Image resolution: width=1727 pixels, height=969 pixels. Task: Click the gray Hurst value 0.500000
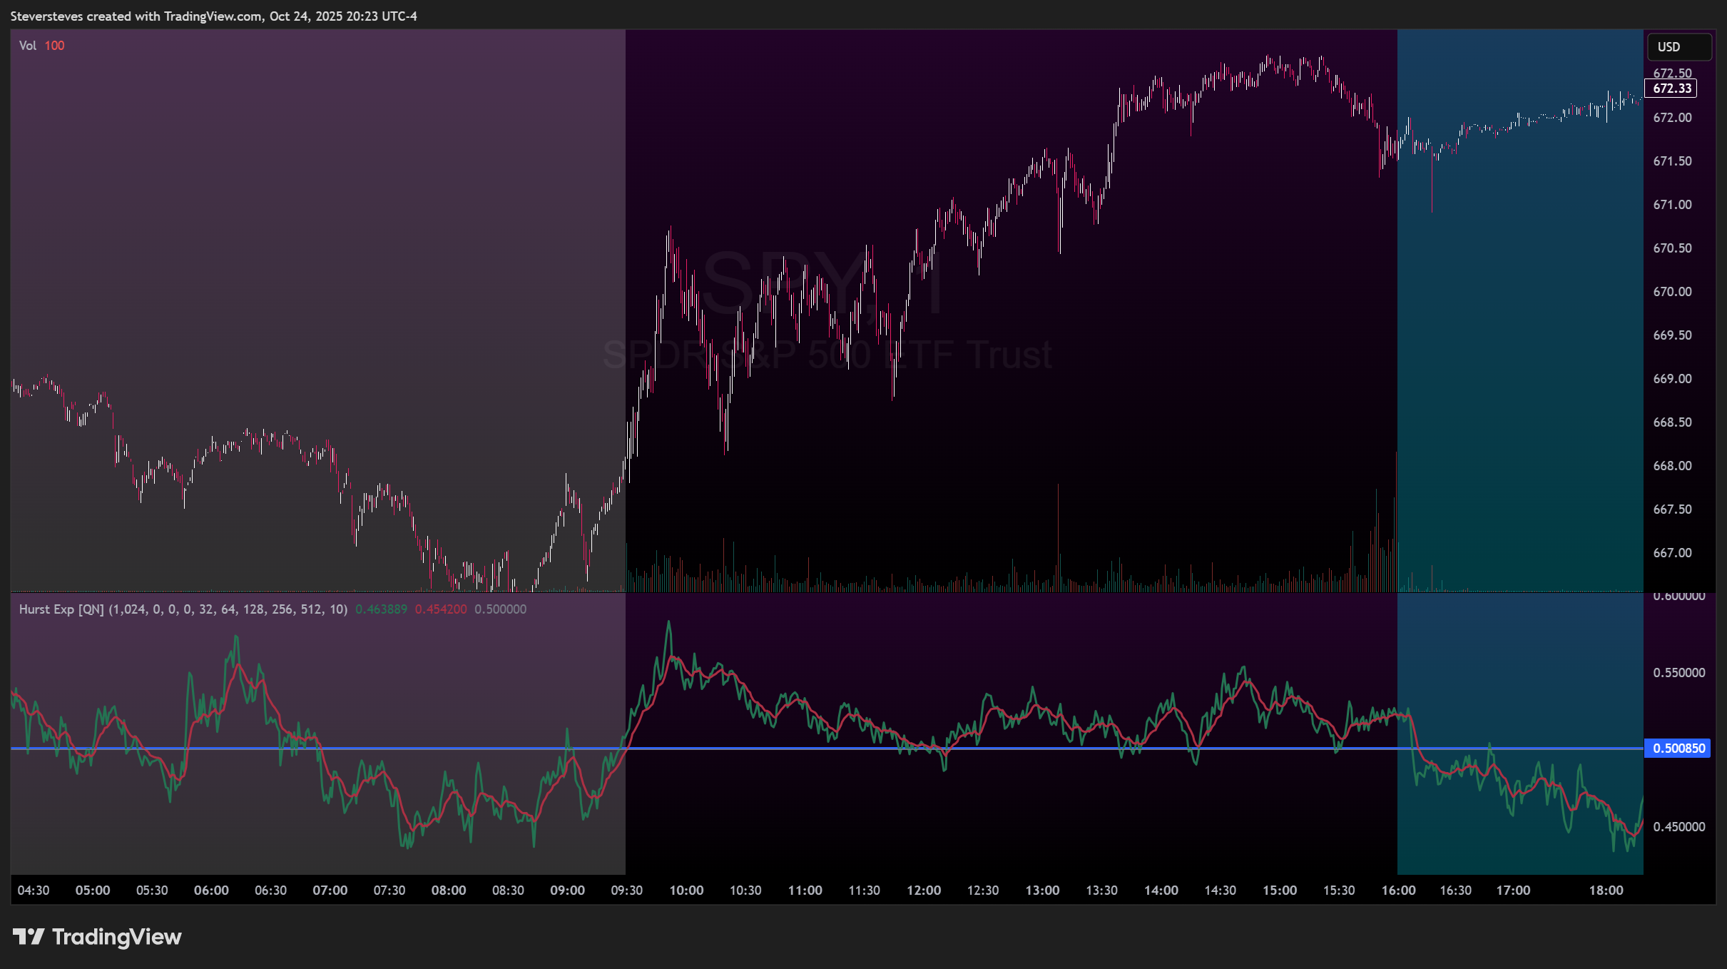(501, 609)
